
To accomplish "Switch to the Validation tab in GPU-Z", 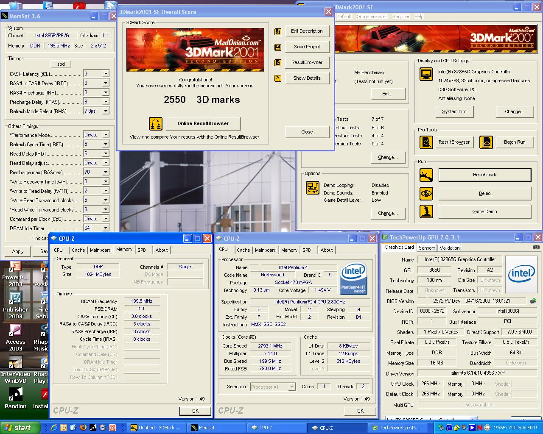I will [x=449, y=248].
